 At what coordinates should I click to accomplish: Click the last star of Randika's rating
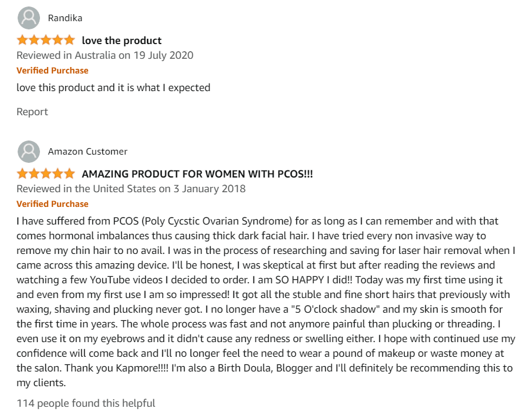click(69, 41)
